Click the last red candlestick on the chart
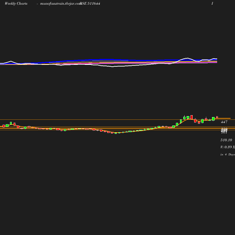 pos(217,117)
